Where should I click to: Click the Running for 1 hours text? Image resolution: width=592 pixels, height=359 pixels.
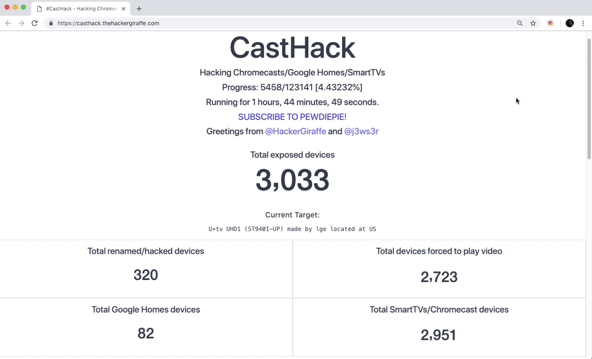click(x=292, y=102)
